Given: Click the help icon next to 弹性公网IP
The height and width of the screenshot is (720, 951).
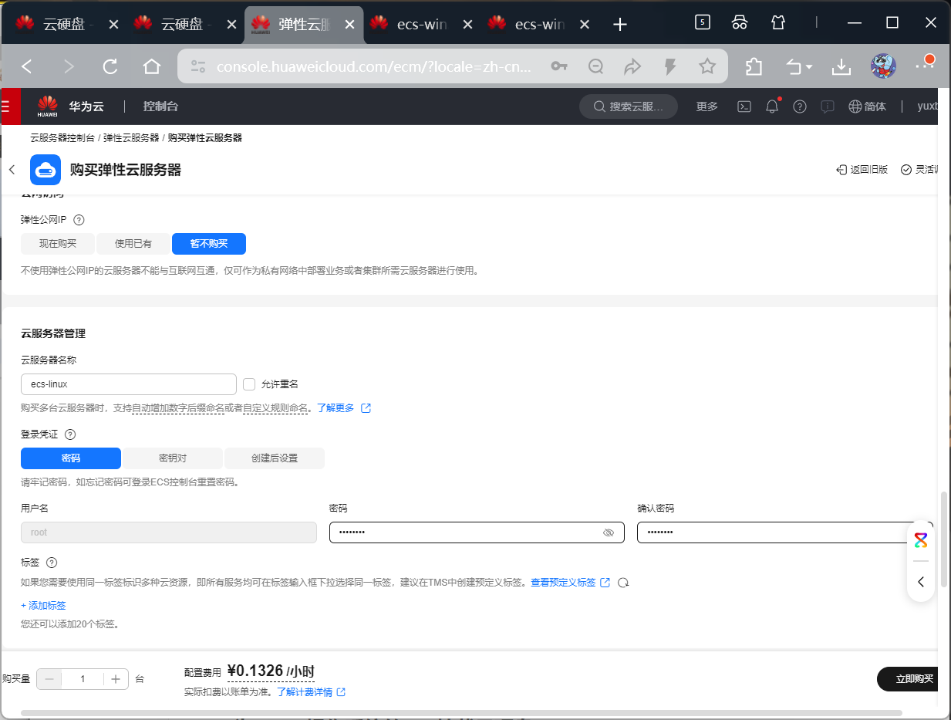Looking at the screenshot, I should point(79,220).
